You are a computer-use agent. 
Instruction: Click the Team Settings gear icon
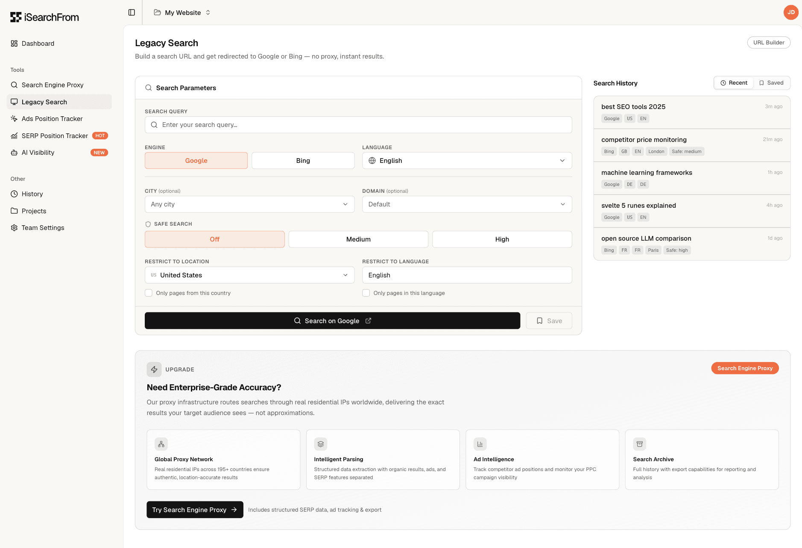(x=14, y=228)
